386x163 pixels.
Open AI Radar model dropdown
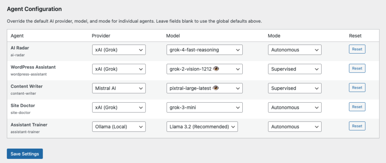pos(204,50)
